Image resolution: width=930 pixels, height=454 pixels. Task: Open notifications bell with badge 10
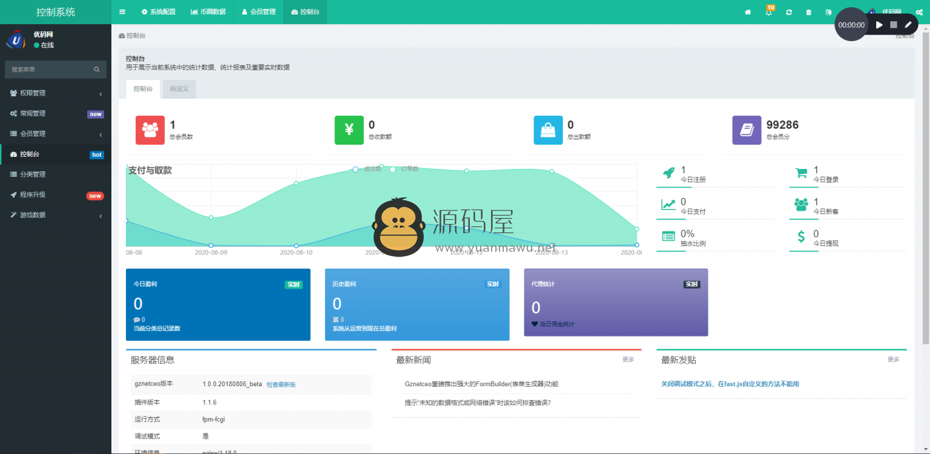[x=769, y=12]
